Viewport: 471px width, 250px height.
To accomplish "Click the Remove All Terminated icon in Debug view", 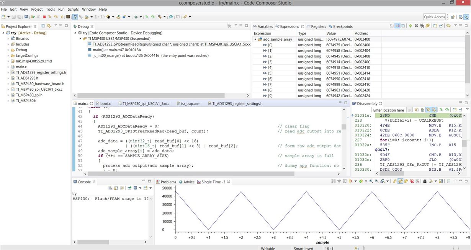I will [229, 26].
